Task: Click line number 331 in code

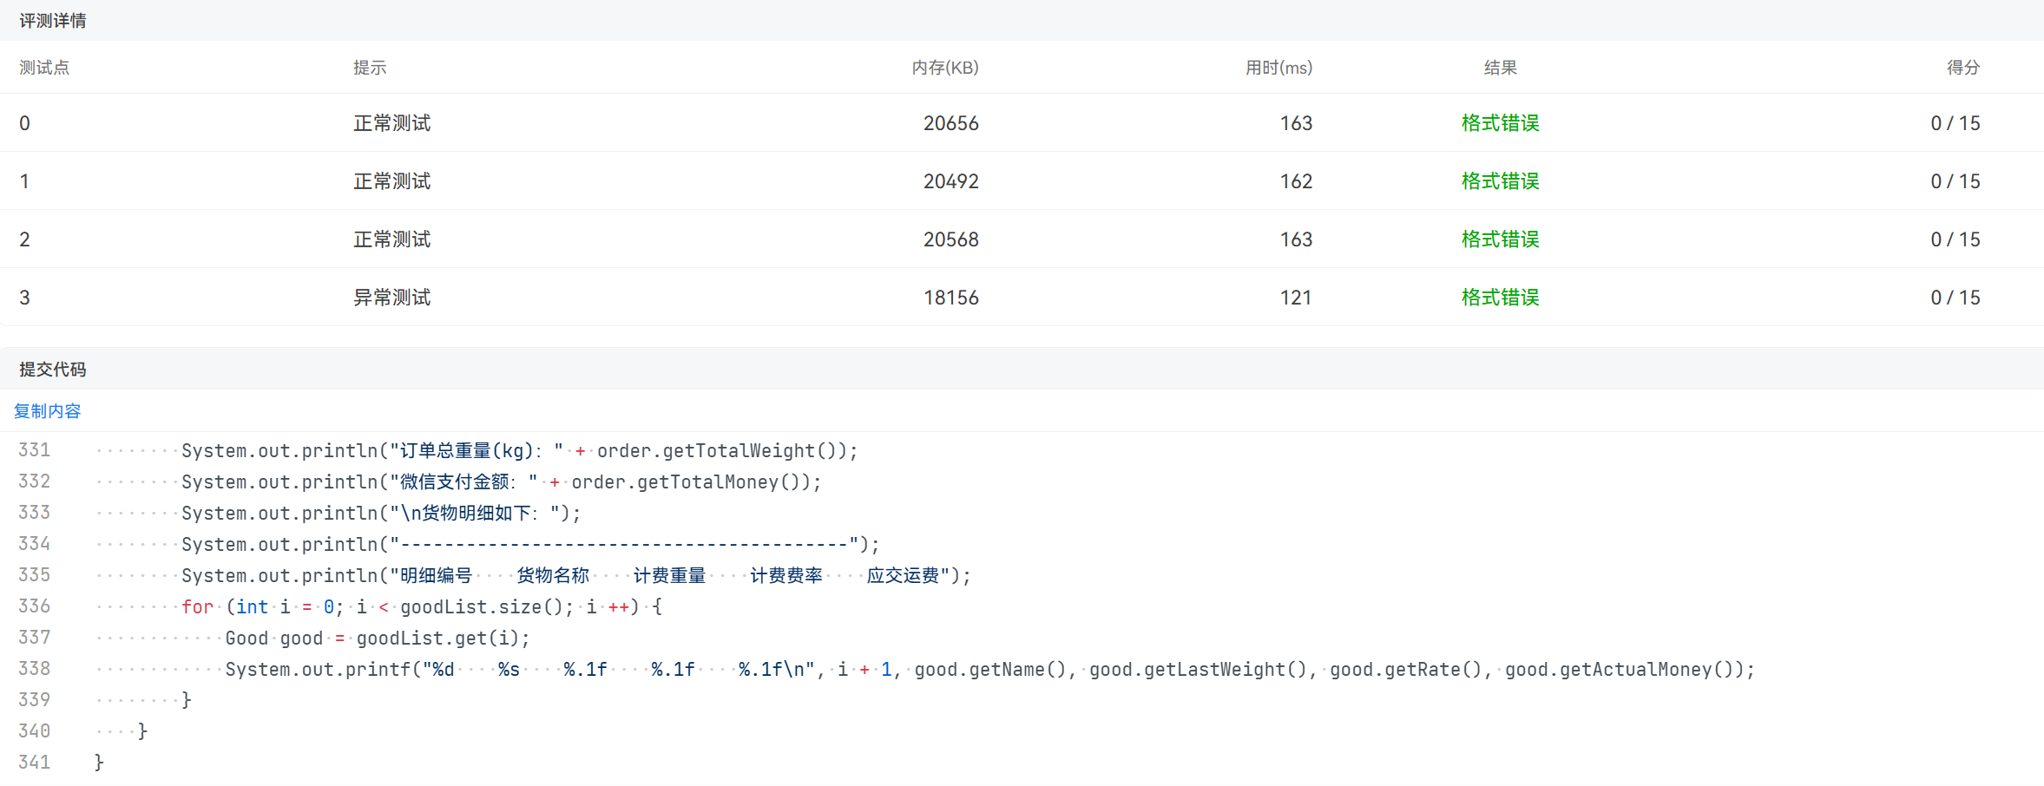Action: (x=35, y=450)
